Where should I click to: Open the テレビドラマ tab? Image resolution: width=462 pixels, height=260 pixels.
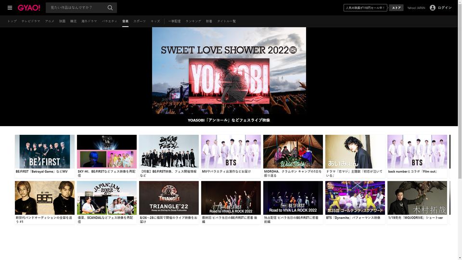(31, 21)
